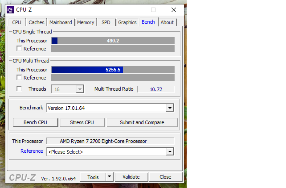Click the Multi Thread Reference empty bar
This screenshot has width=286, height=188.
coord(113,78)
